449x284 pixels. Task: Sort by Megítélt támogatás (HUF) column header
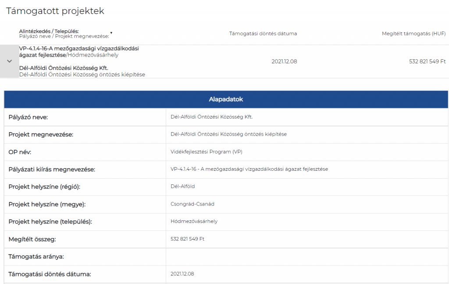pos(413,34)
